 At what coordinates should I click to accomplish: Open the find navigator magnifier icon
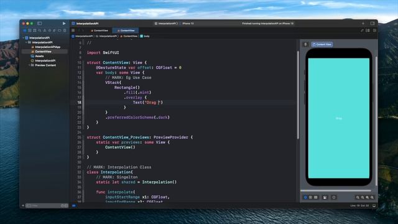40,30
